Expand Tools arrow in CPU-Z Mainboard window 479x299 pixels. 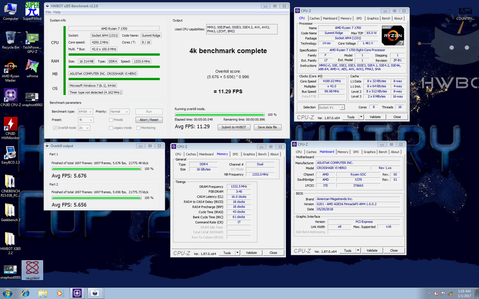tap(358, 251)
